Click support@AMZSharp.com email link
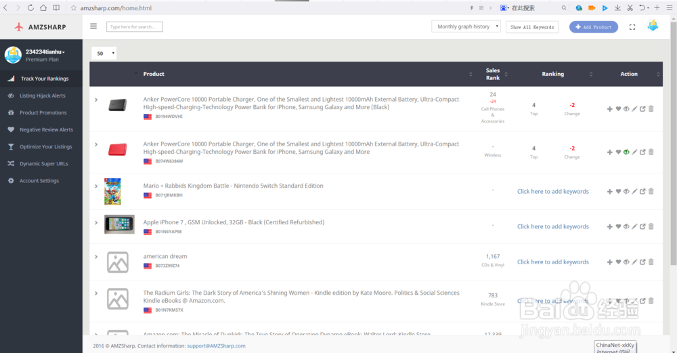Screen dimensions: 677x353 (x=216, y=346)
